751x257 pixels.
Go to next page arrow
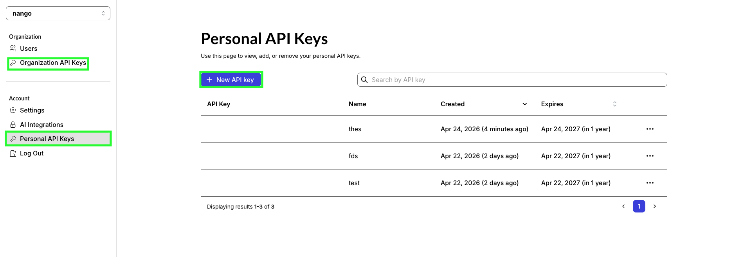click(x=655, y=206)
